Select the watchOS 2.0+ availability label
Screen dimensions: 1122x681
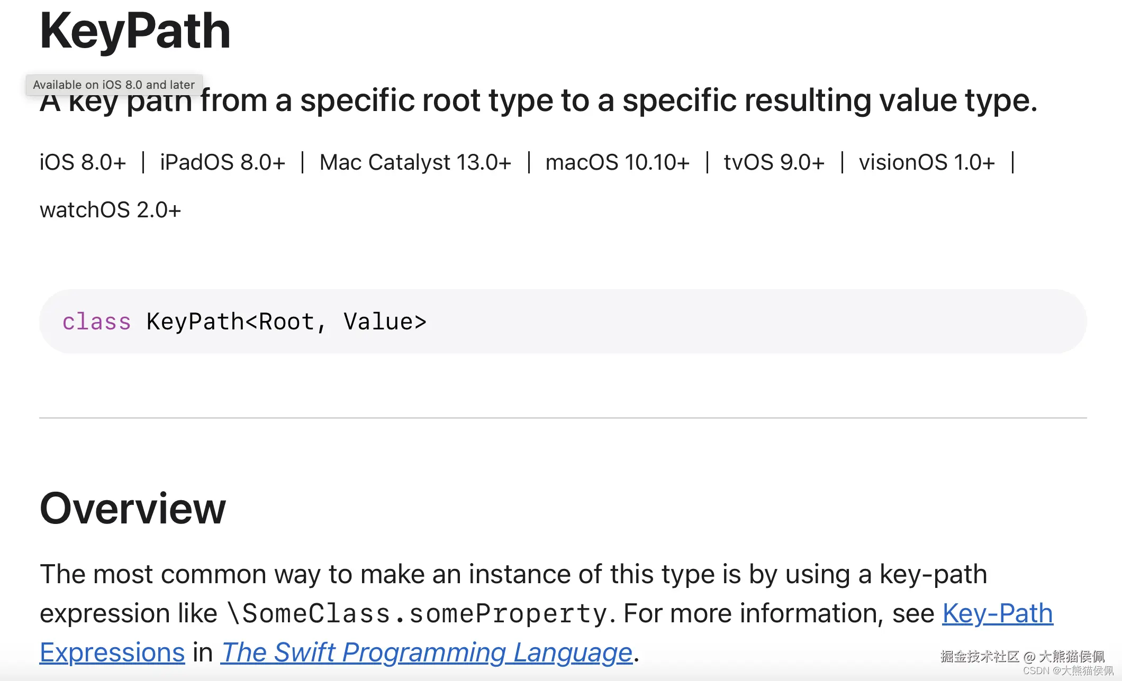pos(110,210)
